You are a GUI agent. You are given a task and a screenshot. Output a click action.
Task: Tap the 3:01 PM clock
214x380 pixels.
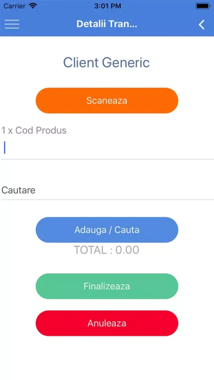pos(108,6)
